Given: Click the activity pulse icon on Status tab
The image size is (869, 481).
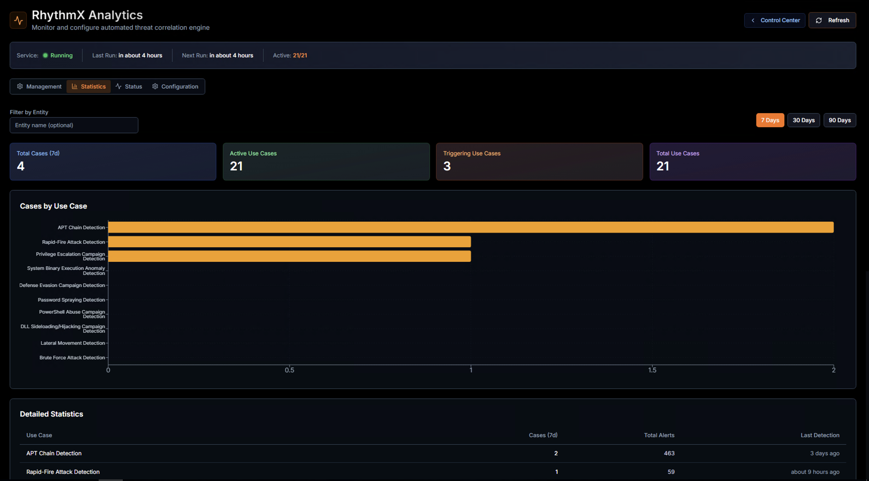Looking at the screenshot, I should click(118, 86).
